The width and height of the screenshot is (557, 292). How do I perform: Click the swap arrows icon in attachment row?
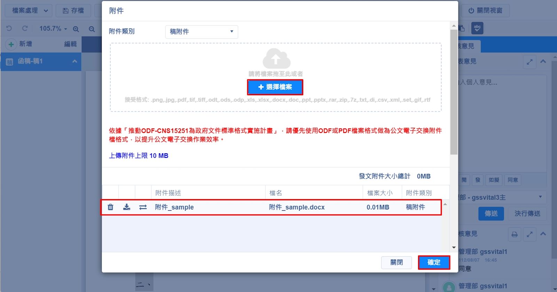pos(143,207)
